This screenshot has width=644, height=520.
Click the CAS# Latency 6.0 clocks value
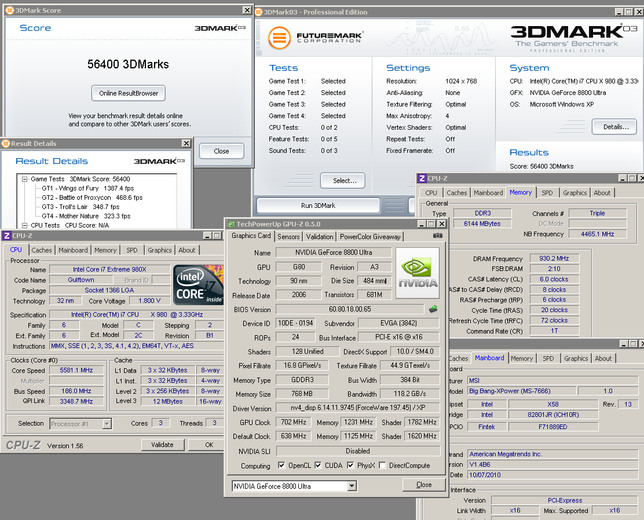coord(554,279)
